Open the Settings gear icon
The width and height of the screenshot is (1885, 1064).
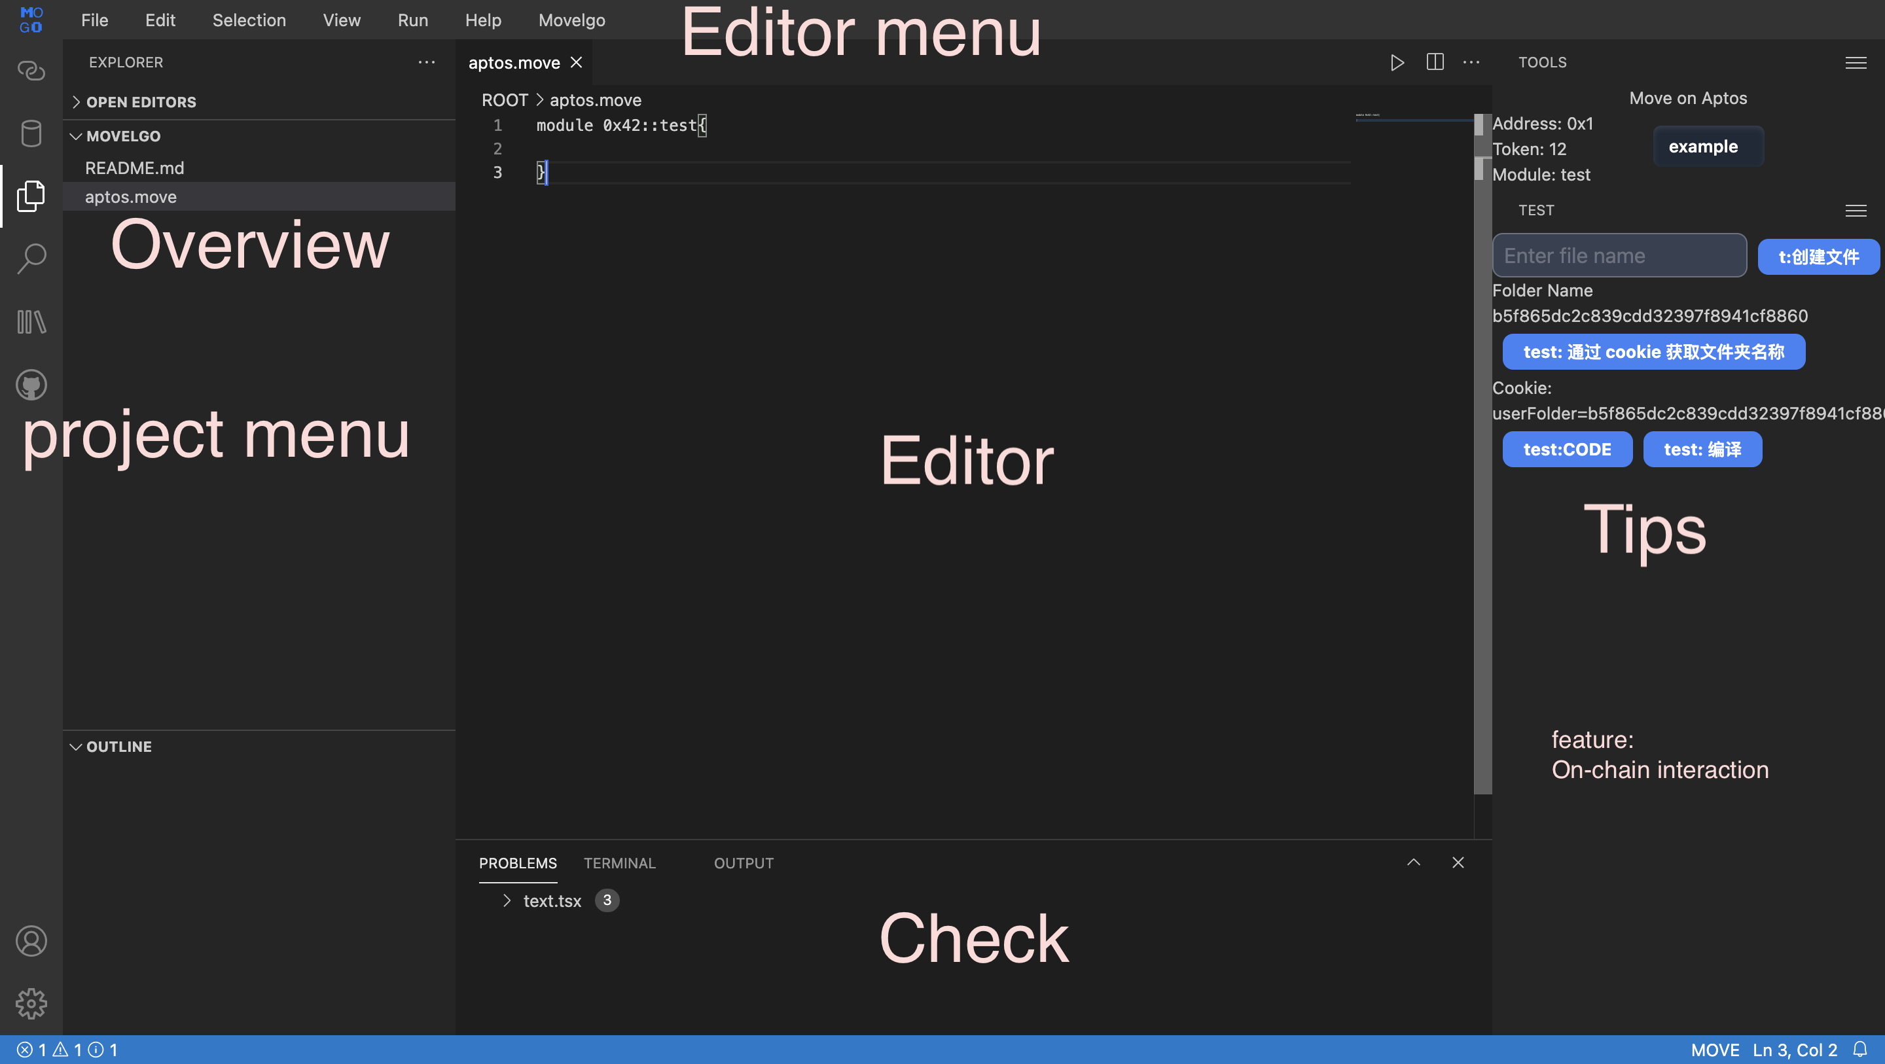pos(31,1003)
